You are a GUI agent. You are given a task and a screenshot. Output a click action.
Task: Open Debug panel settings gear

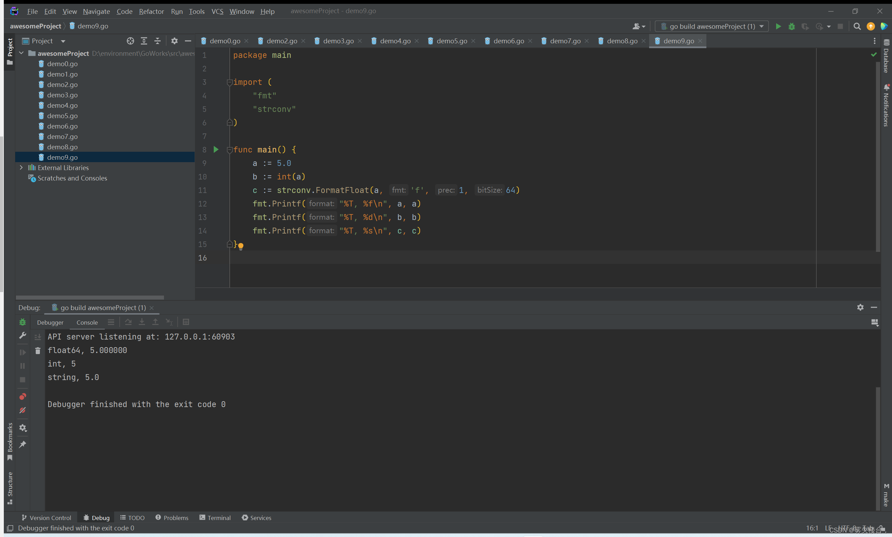pos(860,307)
